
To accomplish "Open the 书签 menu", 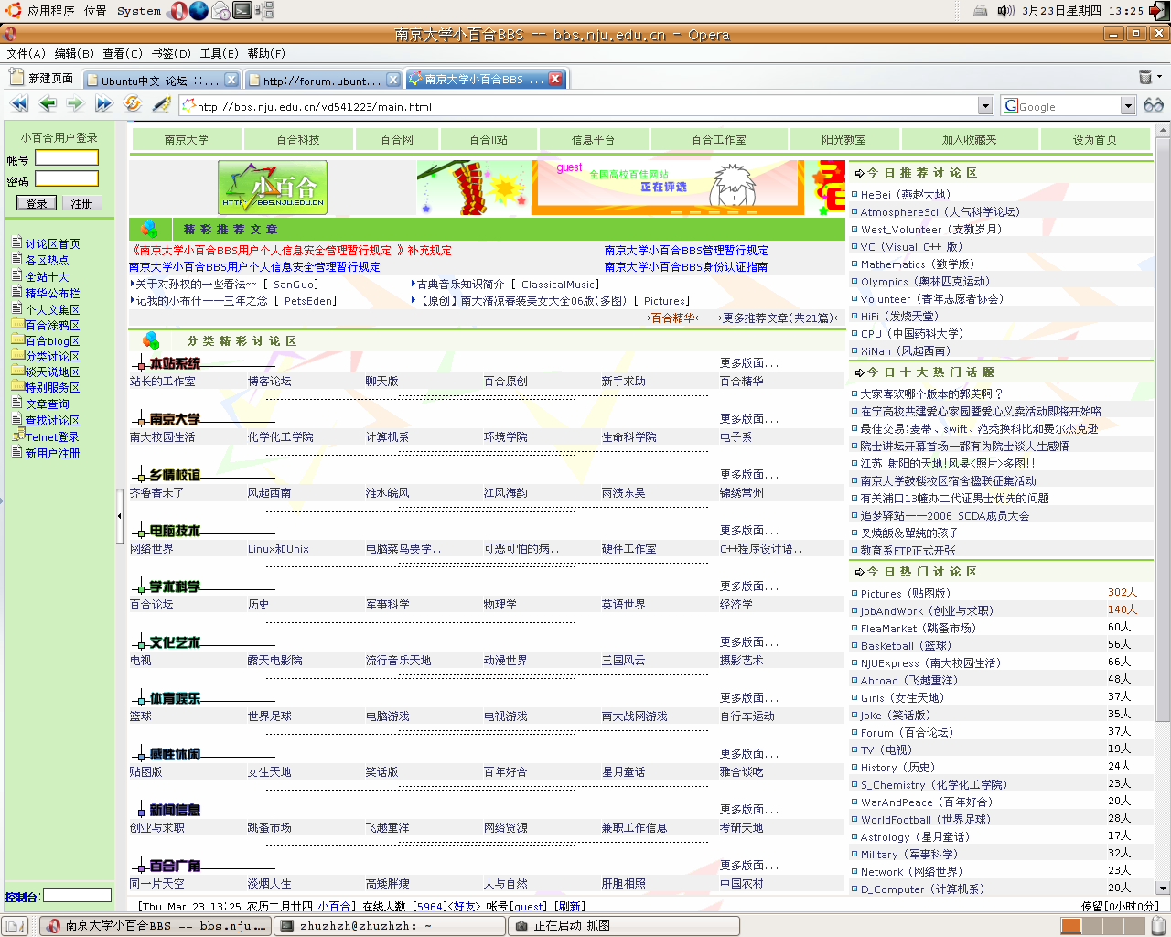I will tap(171, 54).
